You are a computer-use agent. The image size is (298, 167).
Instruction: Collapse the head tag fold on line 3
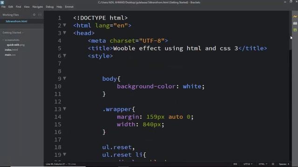(65, 32)
